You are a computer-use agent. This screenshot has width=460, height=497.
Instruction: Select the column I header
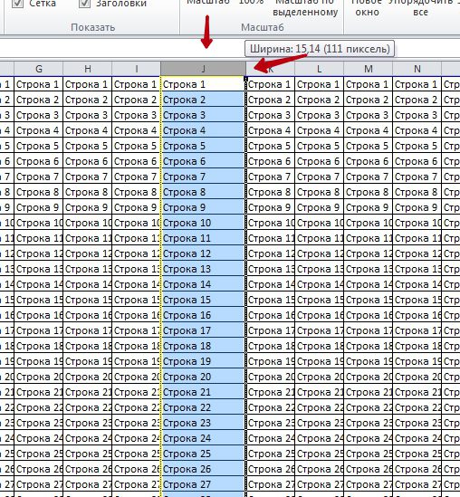pos(137,69)
